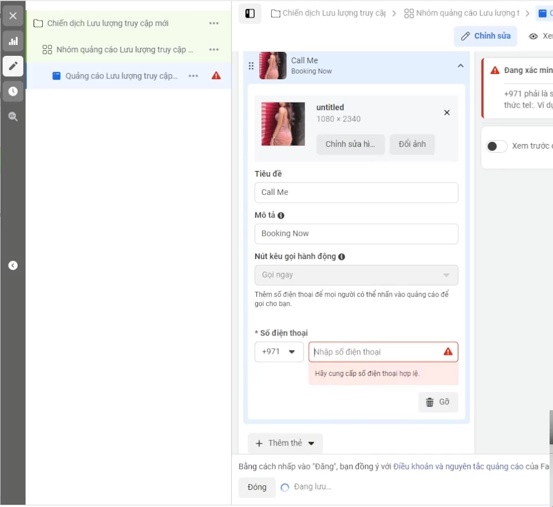Open the +971 country code dropdown
553x507 pixels.
click(279, 351)
